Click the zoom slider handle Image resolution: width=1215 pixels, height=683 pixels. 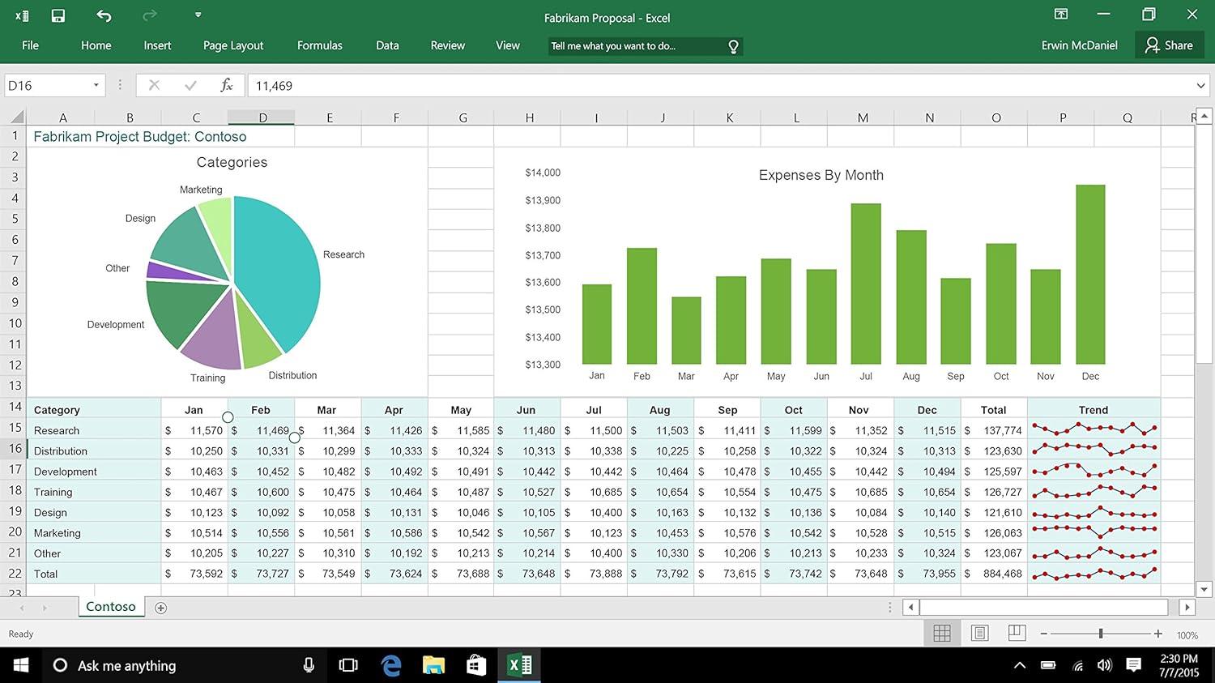[1101, 634]
